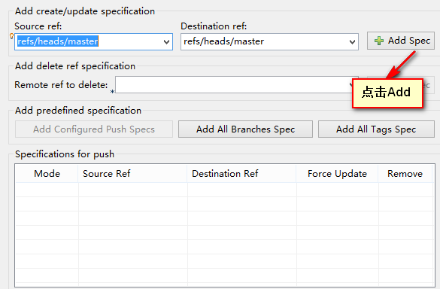The image size is (440, 289).
Task: Click inside the Source ref text field
Action: point(89,42)
